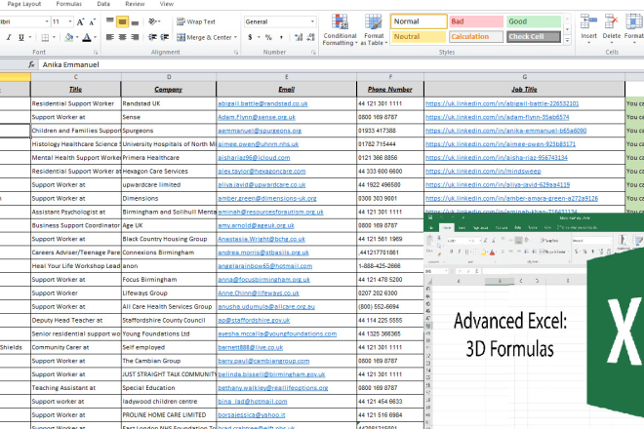Open the Data tab

[x=103, y=4]
